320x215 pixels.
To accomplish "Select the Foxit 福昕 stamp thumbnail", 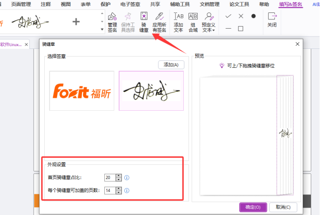I will point(82,91).
